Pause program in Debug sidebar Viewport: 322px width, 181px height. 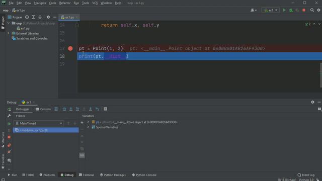(9, 130)
